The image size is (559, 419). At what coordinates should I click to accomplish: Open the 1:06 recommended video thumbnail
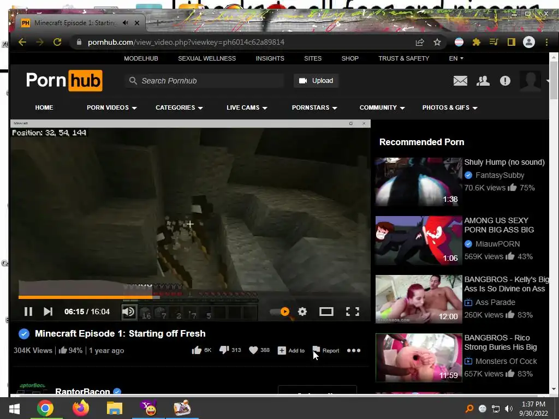point(419,241)
